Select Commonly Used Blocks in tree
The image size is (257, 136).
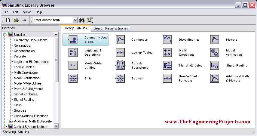(31, 40)
